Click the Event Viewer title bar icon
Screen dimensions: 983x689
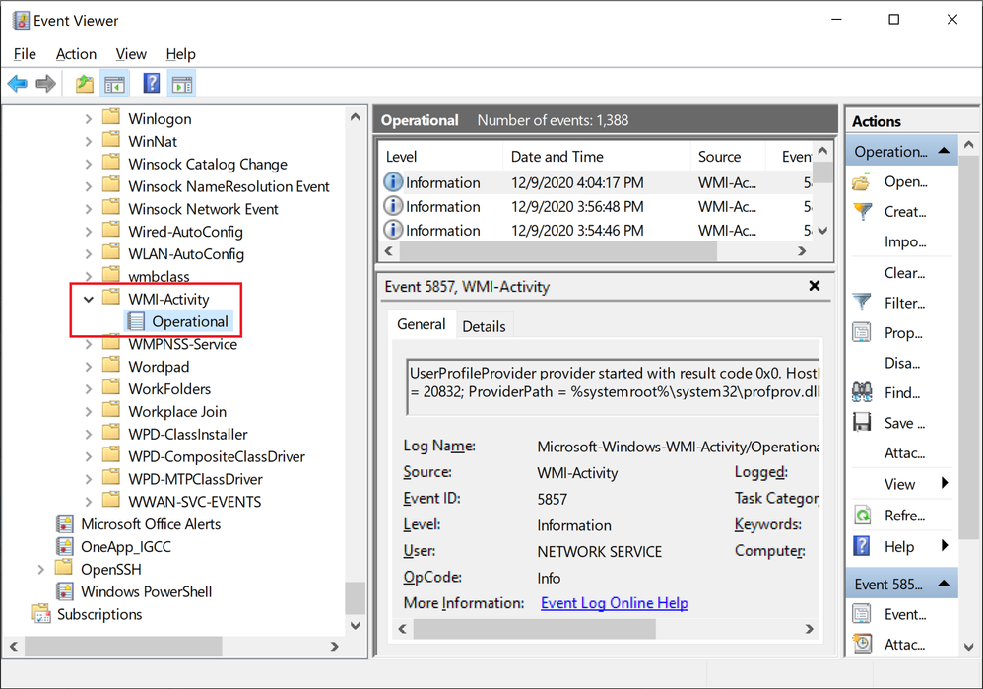(21, 20)
